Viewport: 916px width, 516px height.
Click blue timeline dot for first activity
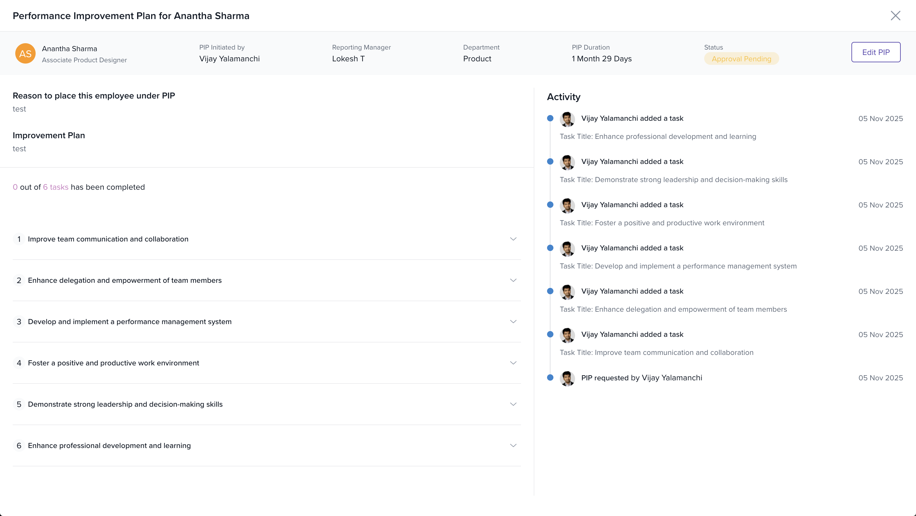(550, 118)
